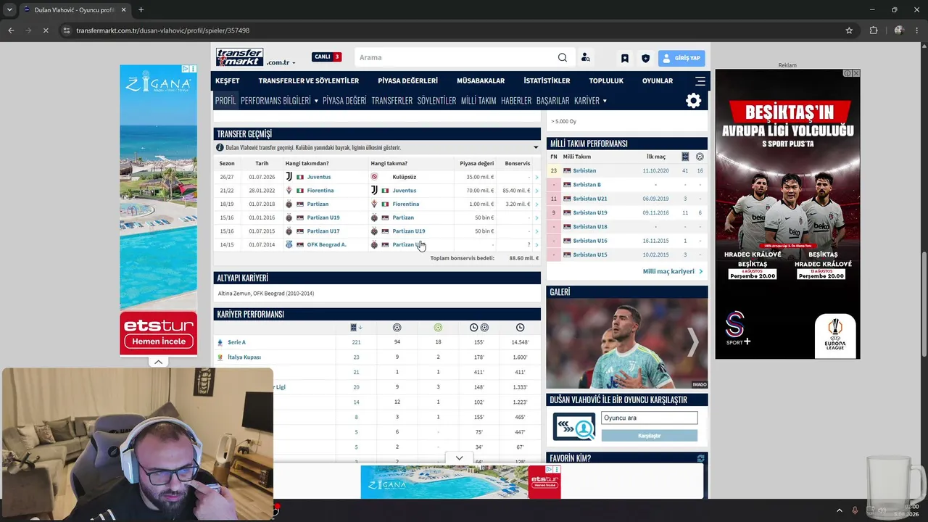Click the Transfermarkt logo
Image resolution: width=928 pixels, height=522 pixels.
pyautogui.click(x=239, y=57)
